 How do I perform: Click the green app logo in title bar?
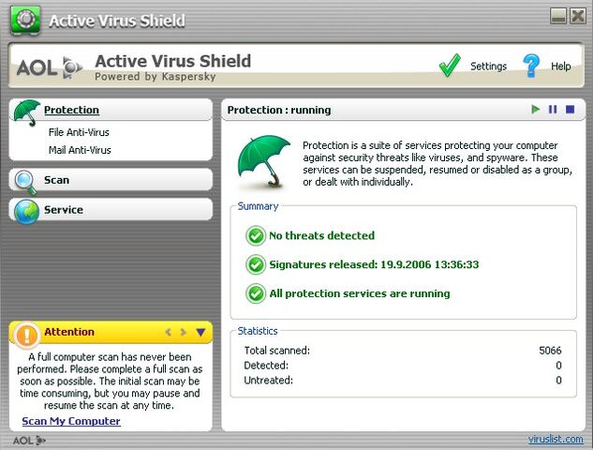point(25,20)
